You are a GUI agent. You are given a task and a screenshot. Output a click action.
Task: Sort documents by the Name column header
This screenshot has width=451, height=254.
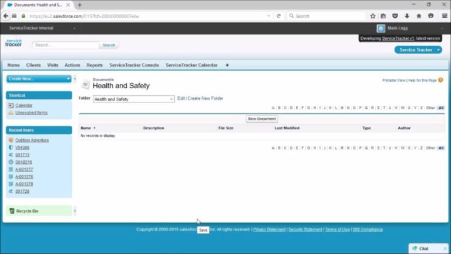pos(86,128)
